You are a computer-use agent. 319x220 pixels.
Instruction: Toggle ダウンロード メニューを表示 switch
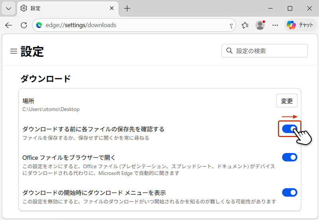289,192
